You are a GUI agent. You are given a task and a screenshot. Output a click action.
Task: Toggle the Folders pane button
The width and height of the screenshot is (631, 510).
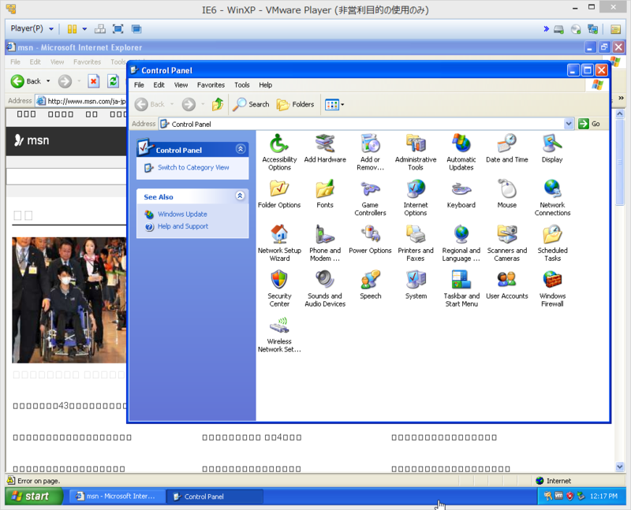(x=295, y=105)
